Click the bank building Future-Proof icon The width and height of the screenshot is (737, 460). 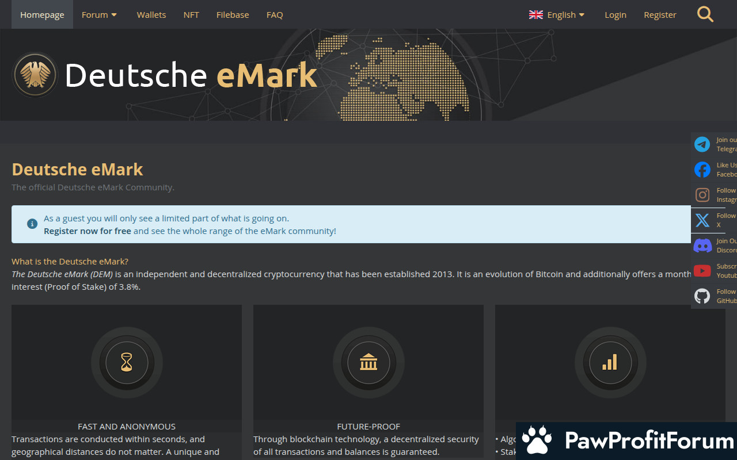368,362
